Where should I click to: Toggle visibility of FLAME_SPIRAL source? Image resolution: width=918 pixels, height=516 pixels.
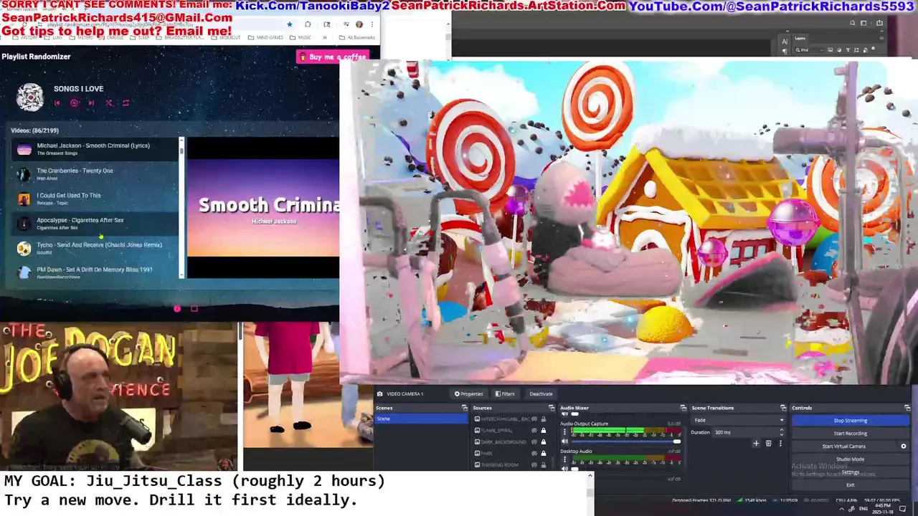[x=534, y=430]
